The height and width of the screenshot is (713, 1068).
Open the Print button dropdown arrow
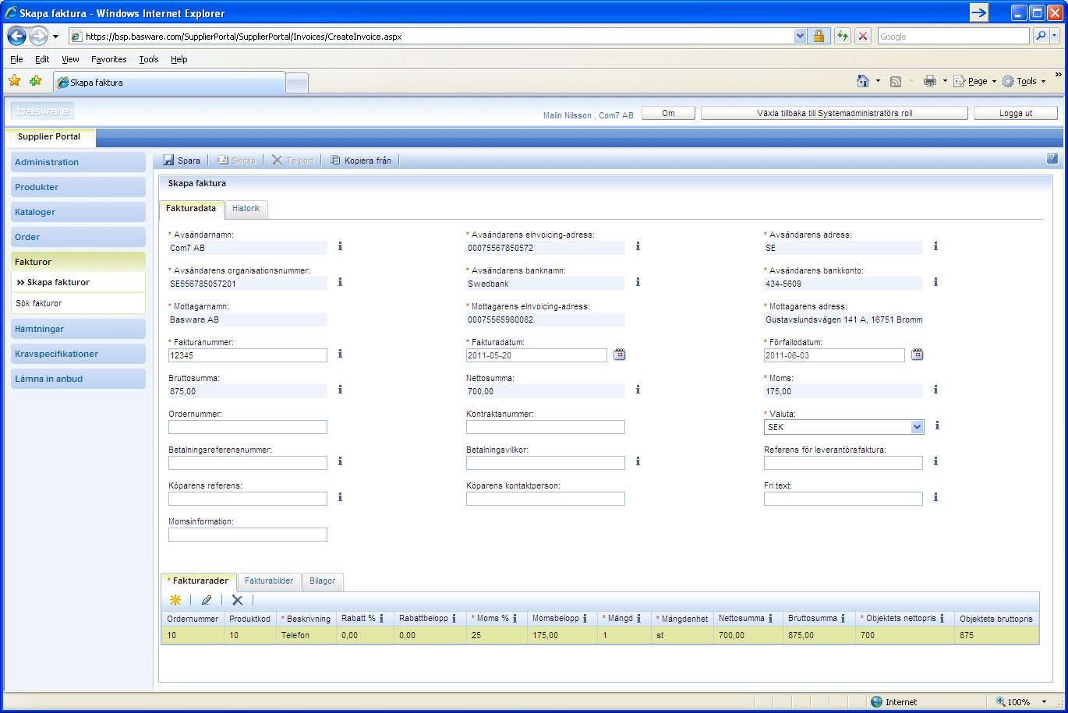(945, 81)
